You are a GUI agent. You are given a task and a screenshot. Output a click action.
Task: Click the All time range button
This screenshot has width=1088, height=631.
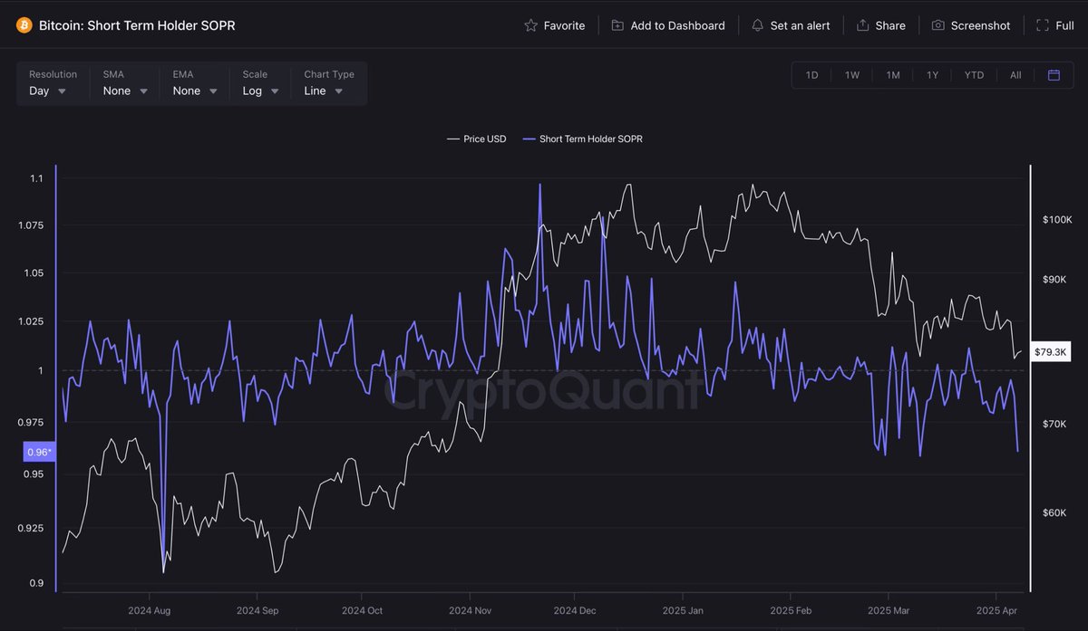(x=1015, y=75)
